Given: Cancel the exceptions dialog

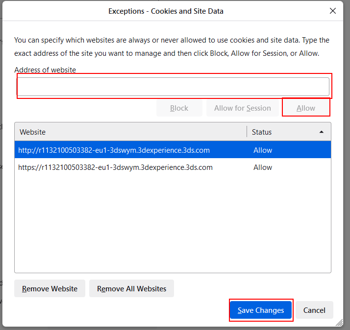Looking at the screenshot, I should pos(314,310).
